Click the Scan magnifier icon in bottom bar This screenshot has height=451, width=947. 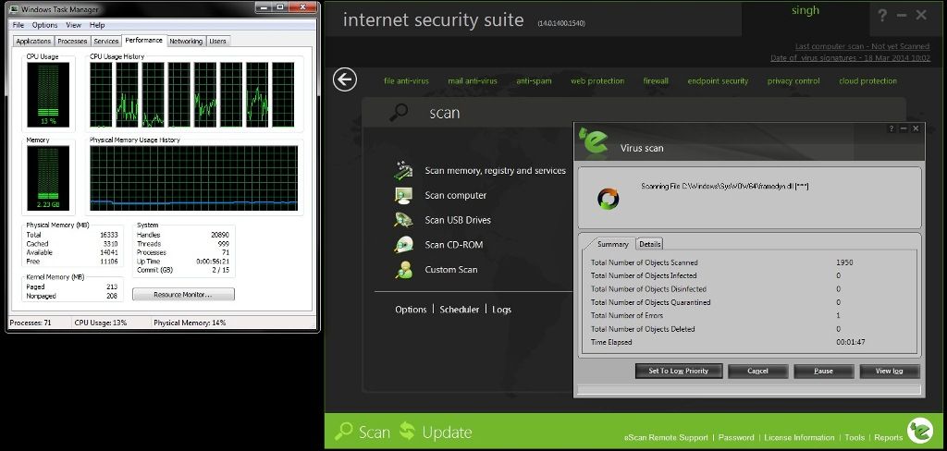(x=344, y=431)
